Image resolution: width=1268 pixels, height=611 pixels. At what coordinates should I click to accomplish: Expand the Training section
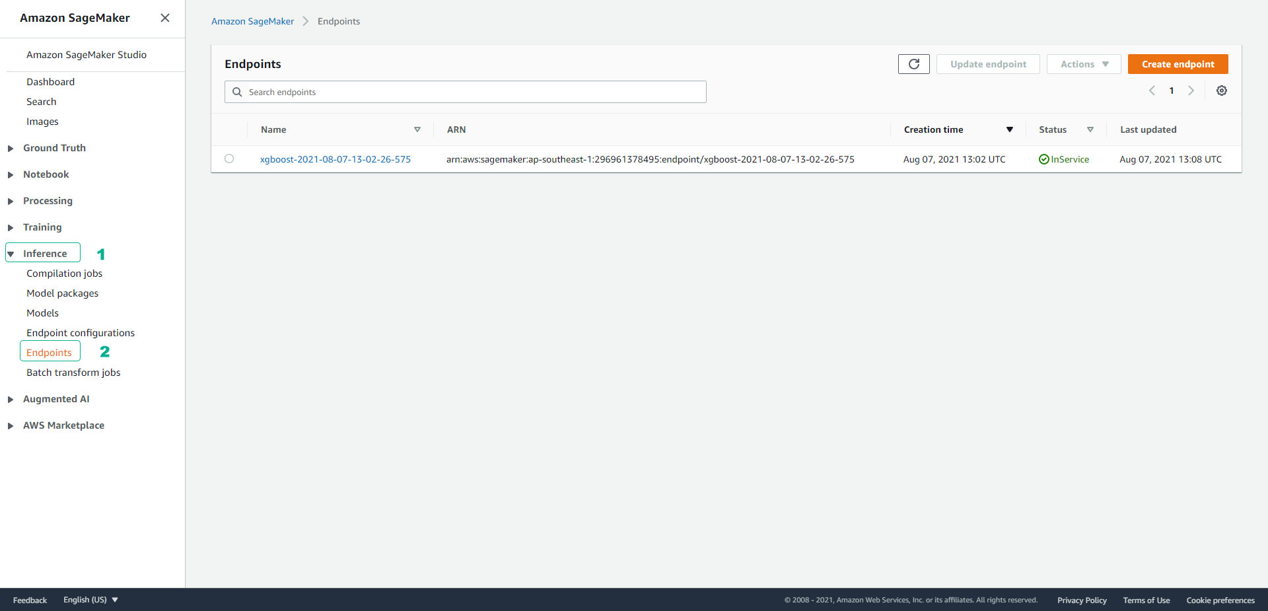(11, 228)
